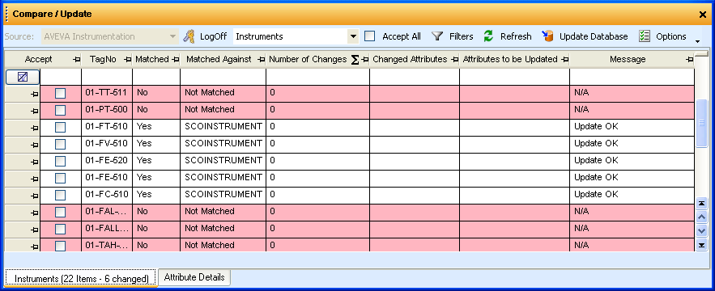Pin the Matched Against column header
The height and width of the screenshot is (291, 715).
pos(261,60)
